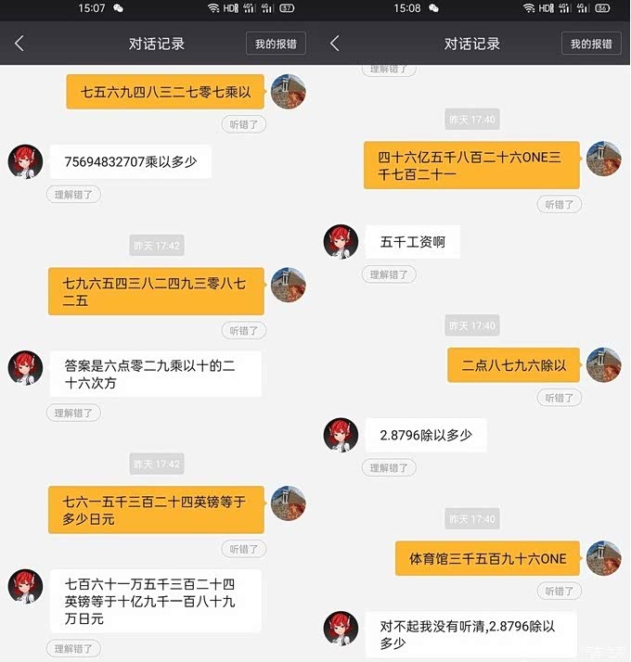
Task: Tap the back arrow on left screen
Action: pos(19,44)
